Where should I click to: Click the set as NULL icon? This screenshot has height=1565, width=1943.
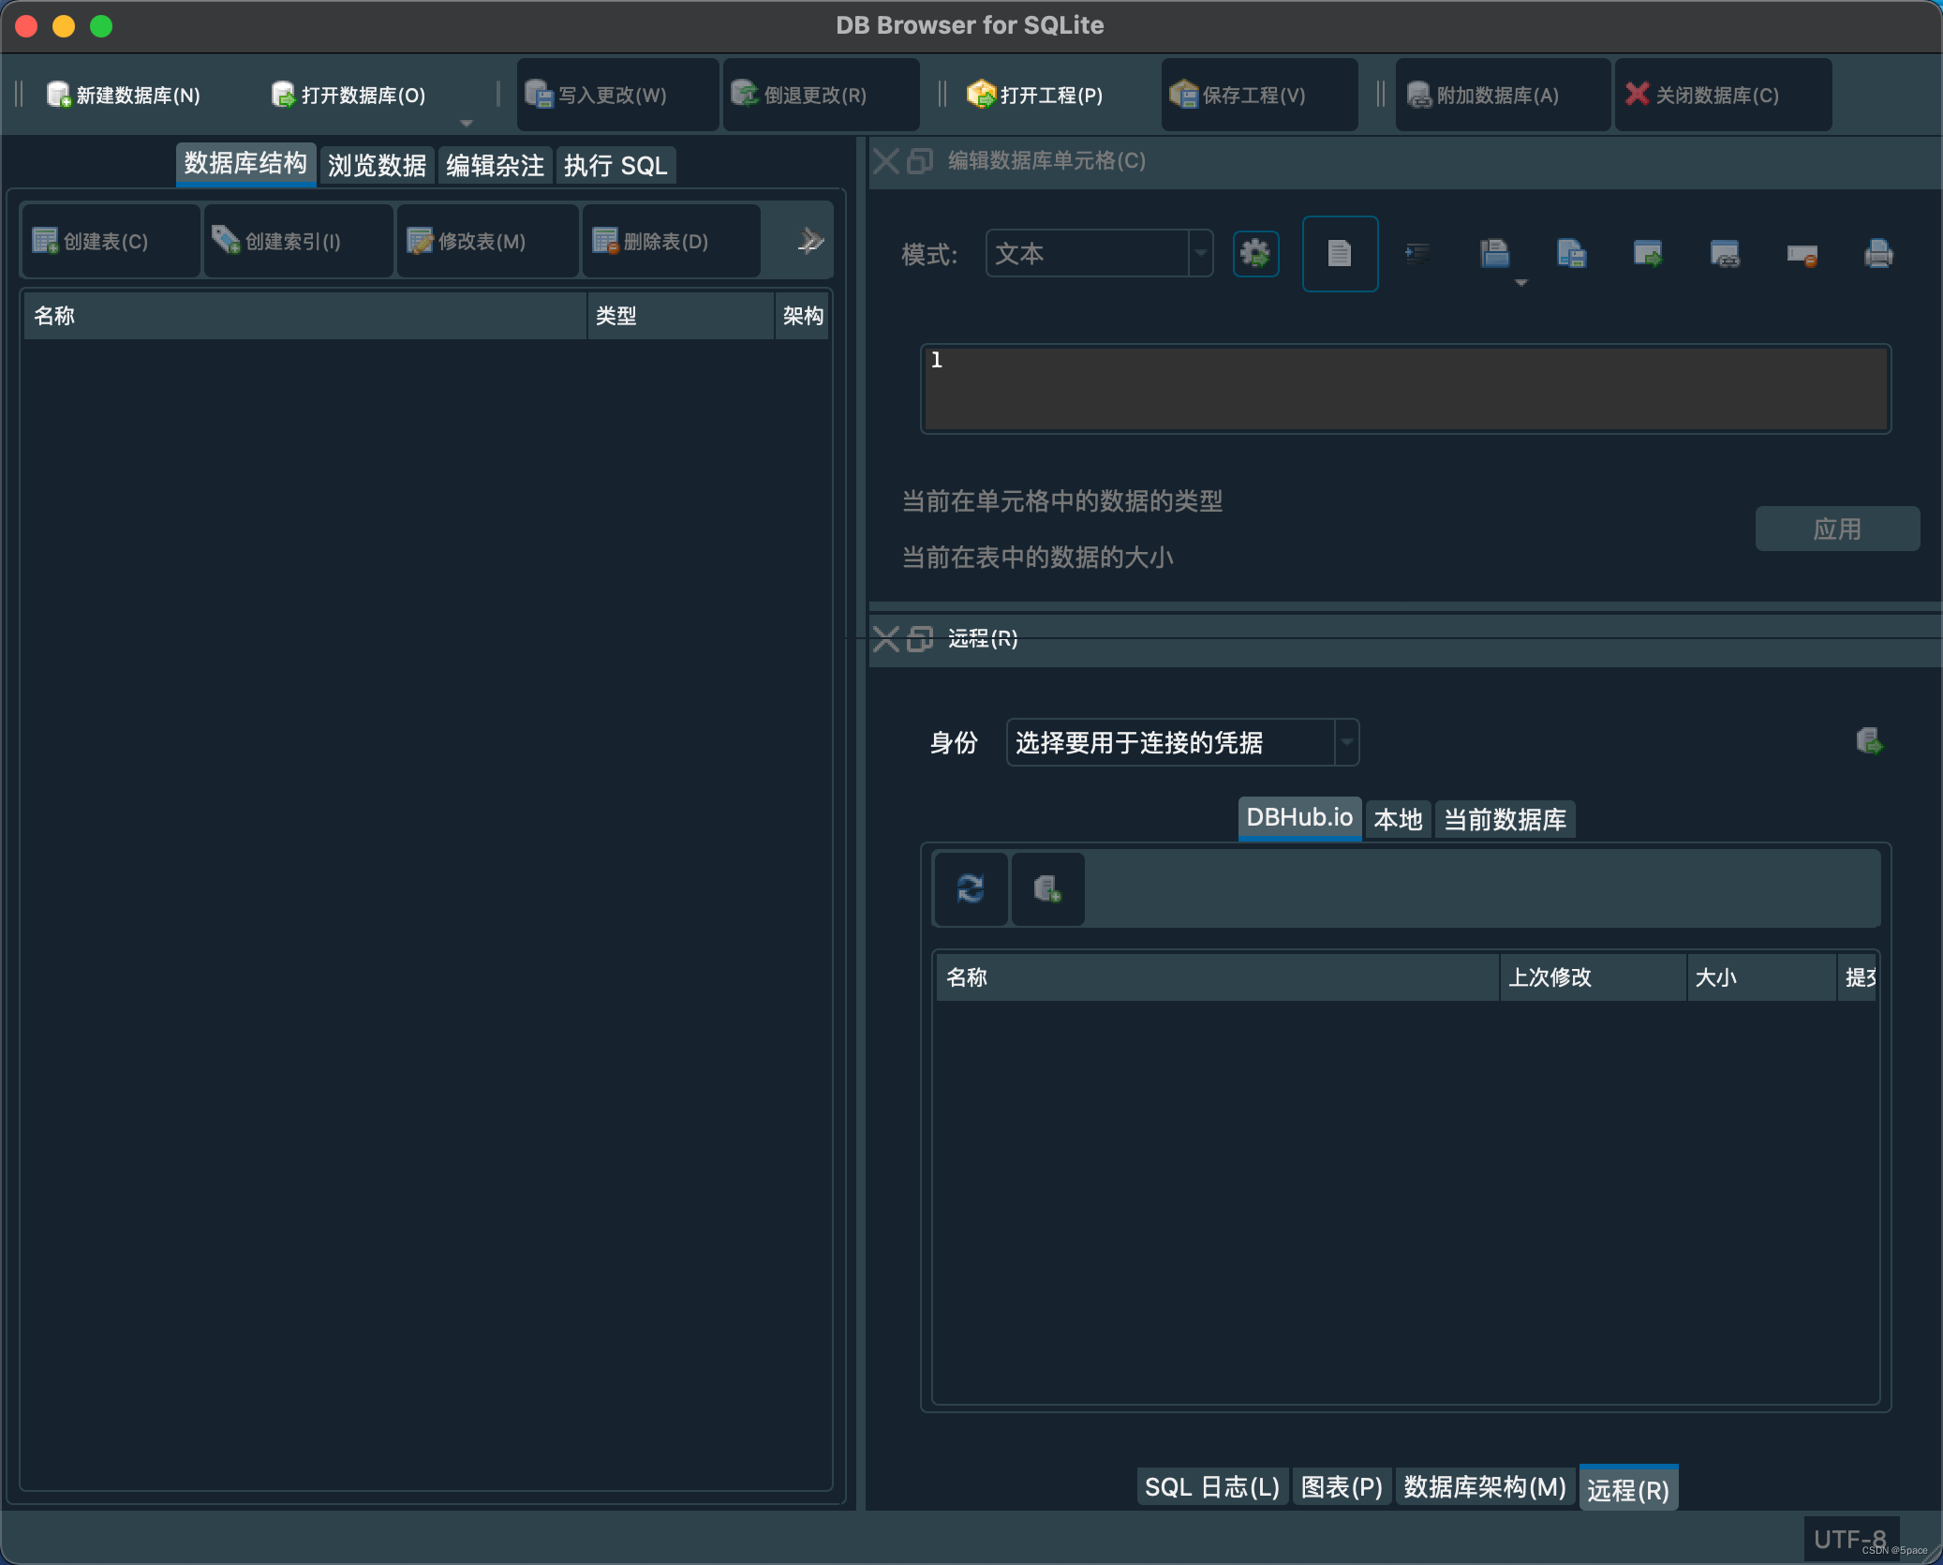click(1802, 253)
